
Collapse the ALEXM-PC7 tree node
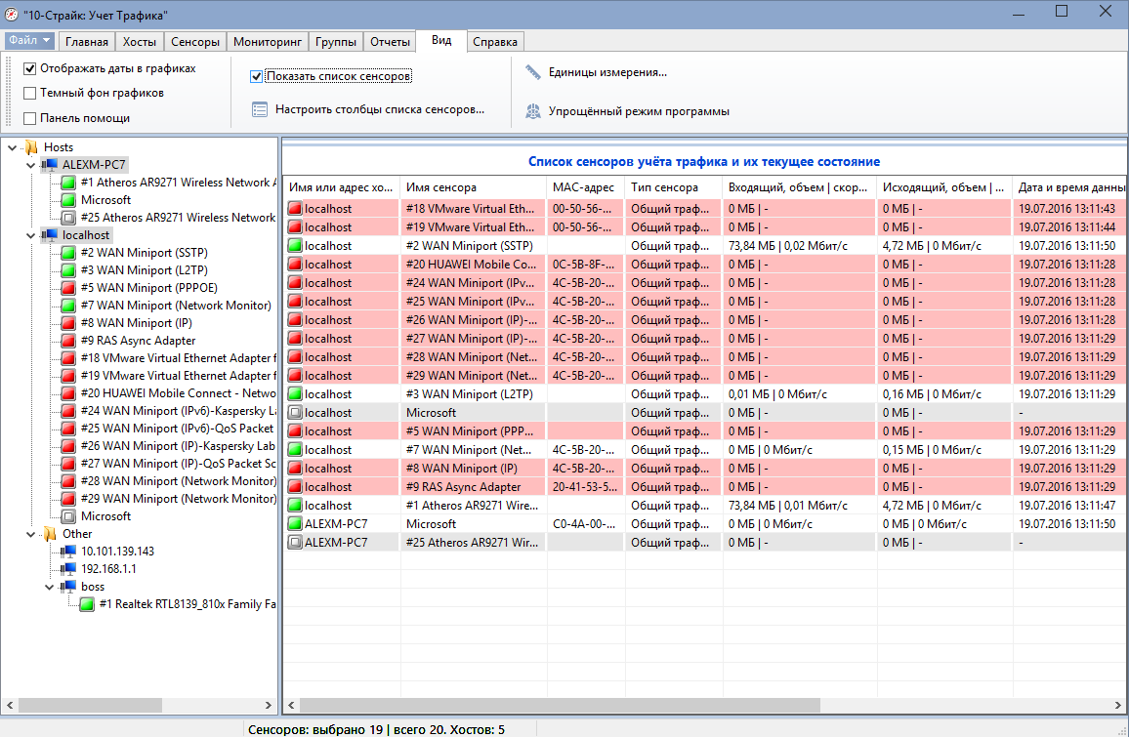31,165
